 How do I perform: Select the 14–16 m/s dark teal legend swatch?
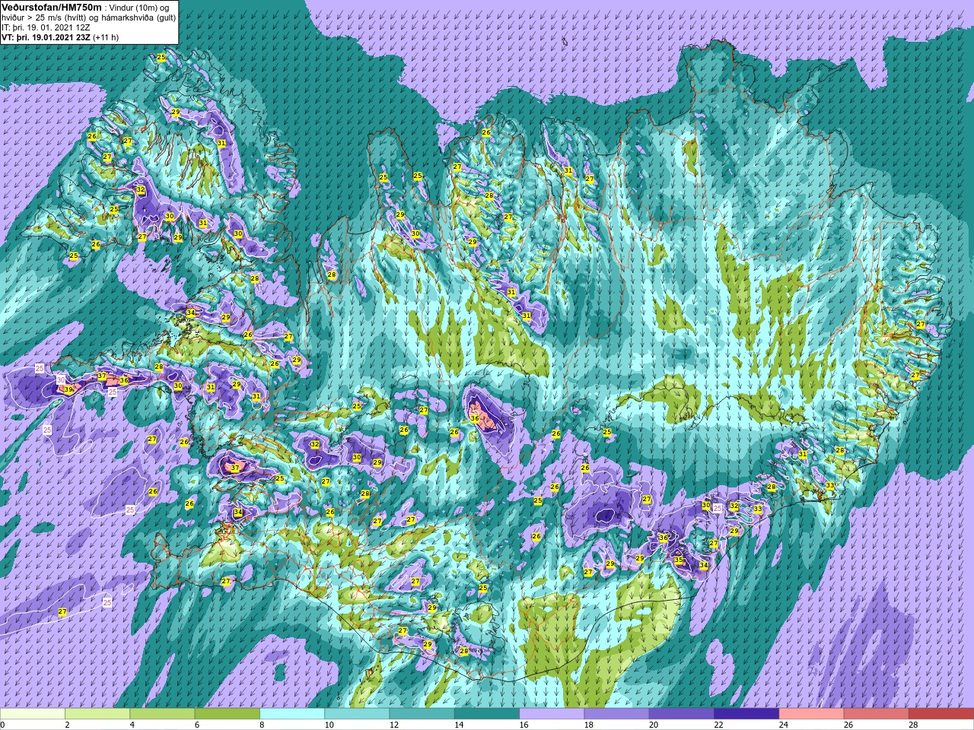point(487,714)
